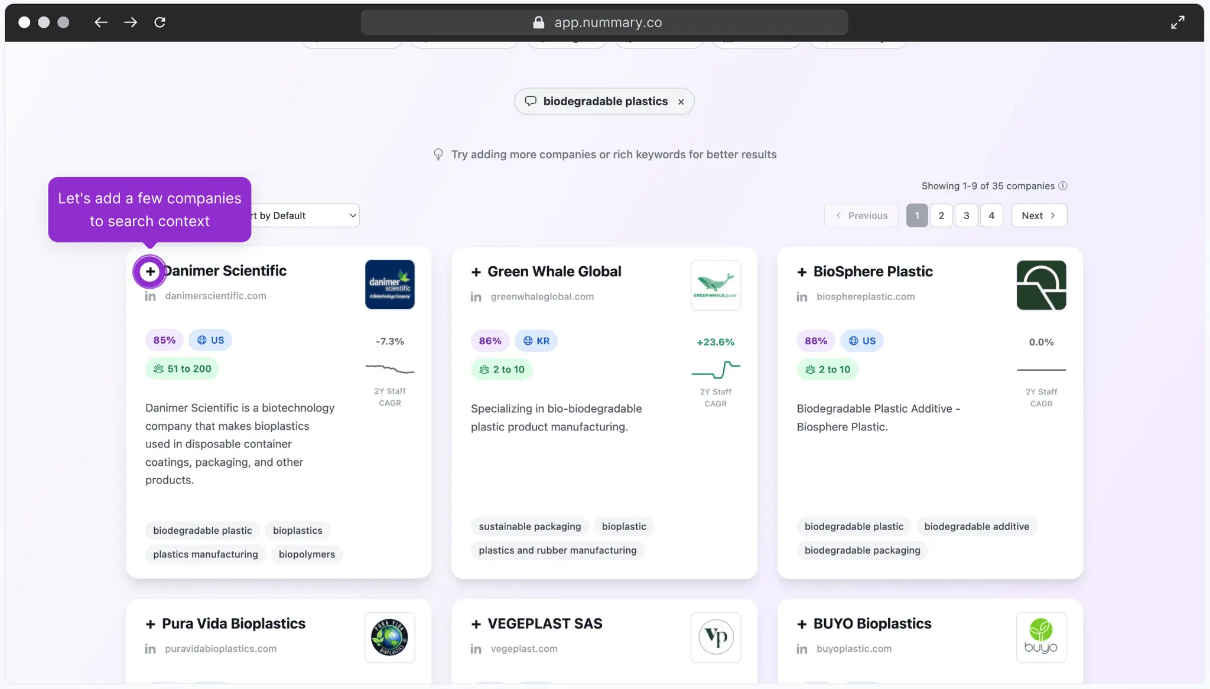The image size is (1210, 689).
Task: Open biosphereplastic.com link
Action: tap(866, 297)
